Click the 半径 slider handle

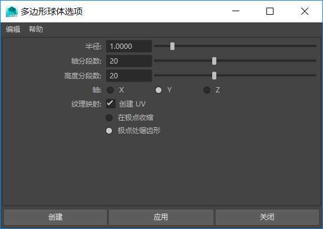point(173,47)
